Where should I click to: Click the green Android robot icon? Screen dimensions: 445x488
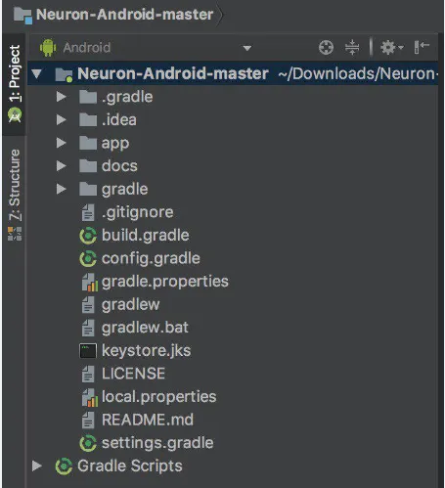48,48
